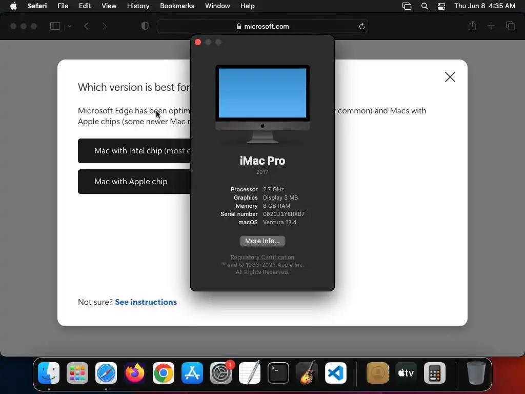This screenshot has height=394, width=525.
Task: Launch Google Chrome from the Dock
Action: coord(164,373)
